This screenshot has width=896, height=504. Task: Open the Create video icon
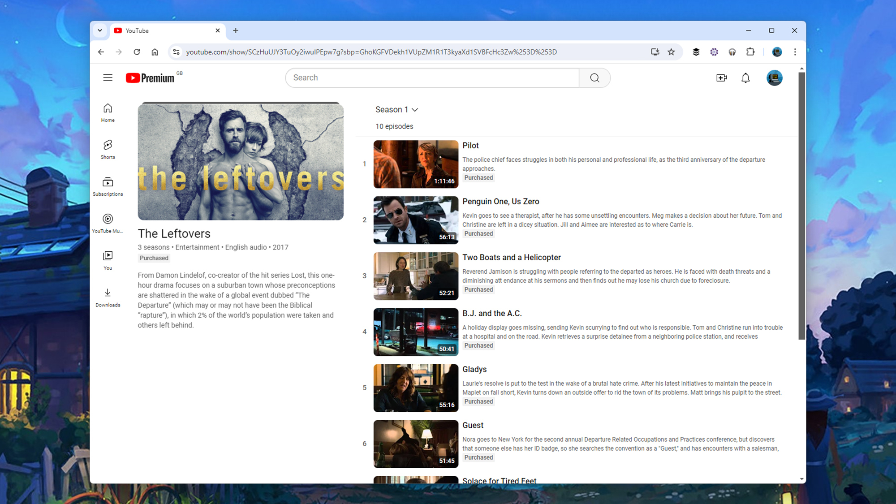point(721,78)
